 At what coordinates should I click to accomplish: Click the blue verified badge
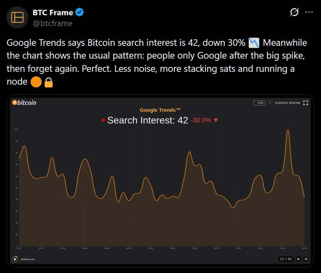tap(80, 13)
